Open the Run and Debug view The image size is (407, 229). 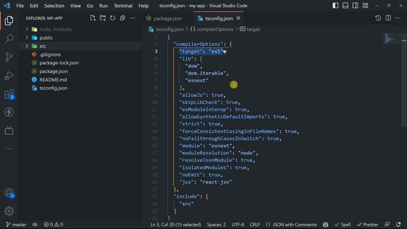pos(9,76)
